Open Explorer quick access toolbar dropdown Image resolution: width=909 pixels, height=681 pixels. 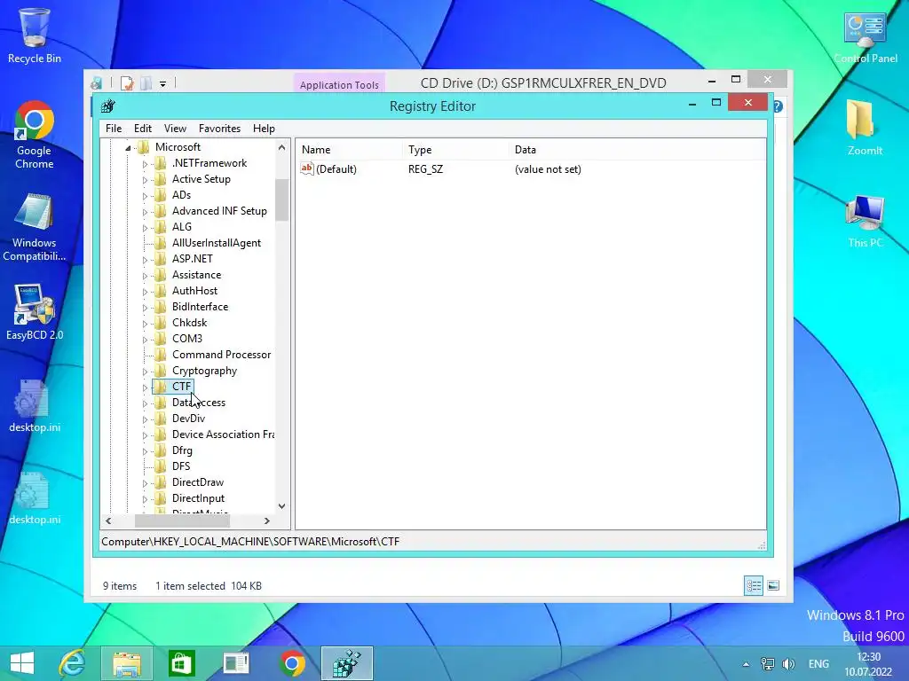coord(163,84)
